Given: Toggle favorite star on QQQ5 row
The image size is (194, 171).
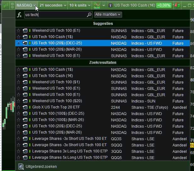Looking at the screenshot, I should [19, 157].
